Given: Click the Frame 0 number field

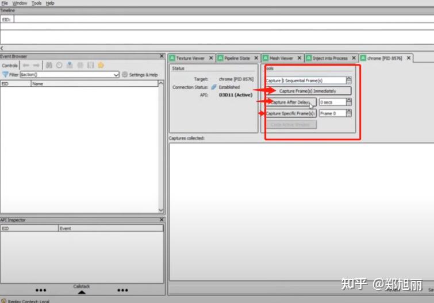Looking at the screenshot, I should coord(332,113).
